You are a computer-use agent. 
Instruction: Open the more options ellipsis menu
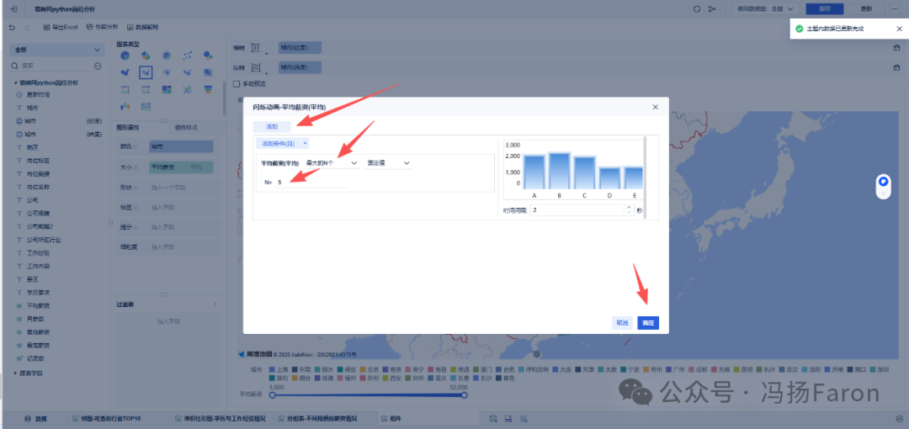tap(896, 8)
